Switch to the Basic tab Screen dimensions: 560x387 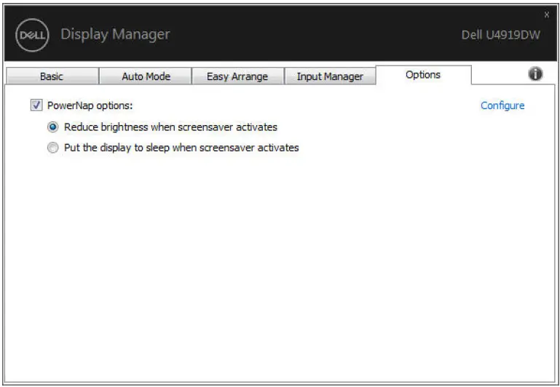[52, 76]
